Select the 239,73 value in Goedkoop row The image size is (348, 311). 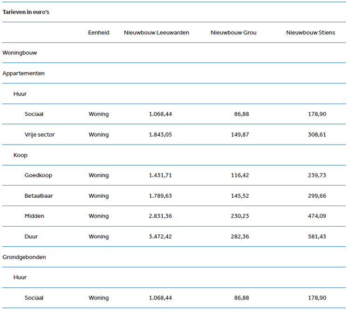click(x=317, y=175)
